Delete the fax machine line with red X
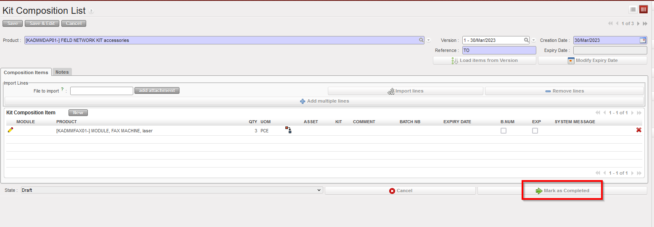 tap(638, 130)
